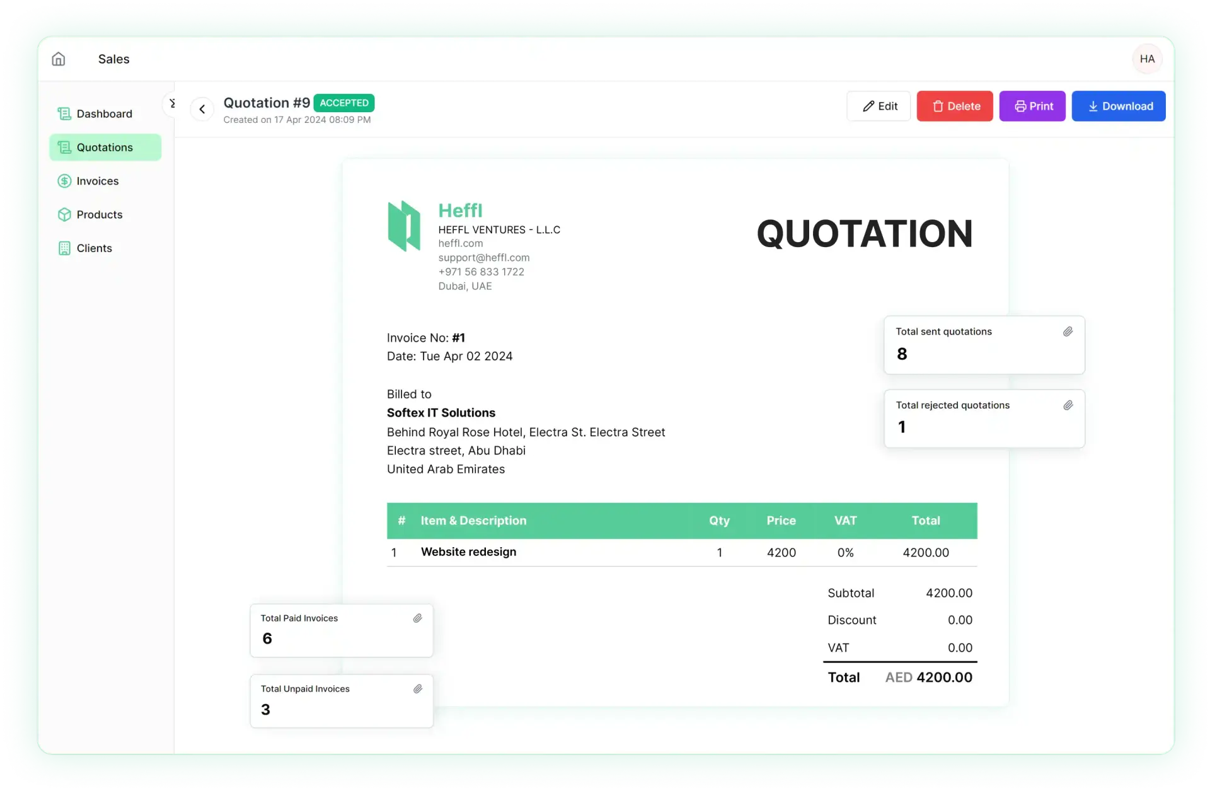Open the Quotations menu item

coord(105,147)
